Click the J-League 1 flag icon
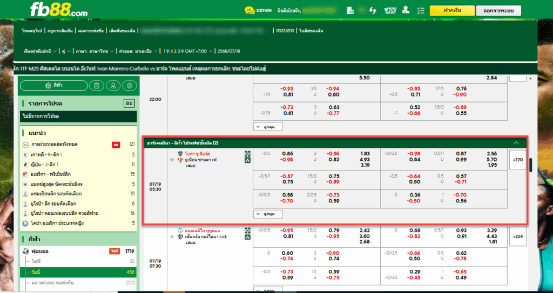The image size is (553, 293). [x=25, y=164]
